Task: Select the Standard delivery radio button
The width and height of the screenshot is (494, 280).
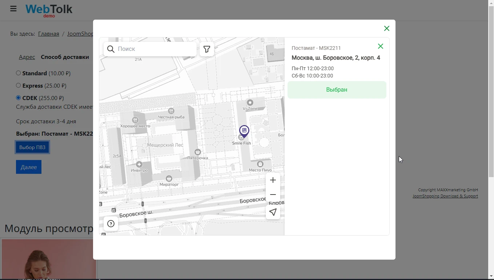Action: click(18, 73)
